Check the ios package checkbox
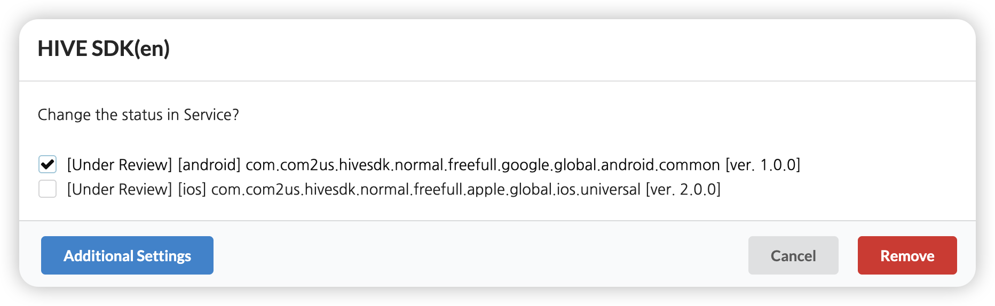The image size is (995, 306). (x=48, y=189)
